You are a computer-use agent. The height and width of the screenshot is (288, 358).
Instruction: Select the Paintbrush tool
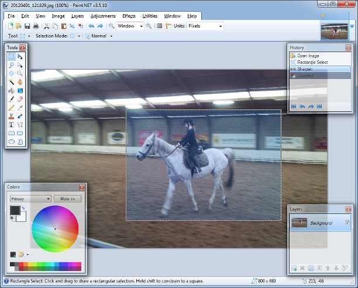click(x=12, y=99)
